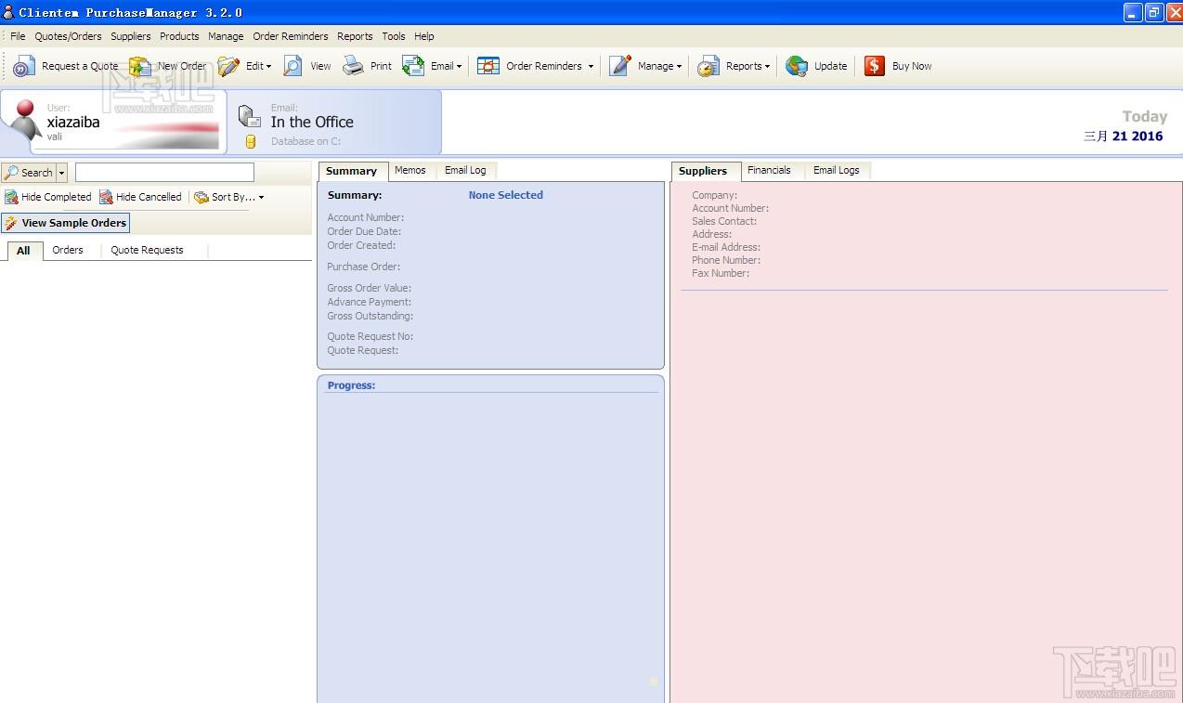Click the Hide Cancelled icon
Viewport: 1183px width, 703px height.
tap(106, 197)
